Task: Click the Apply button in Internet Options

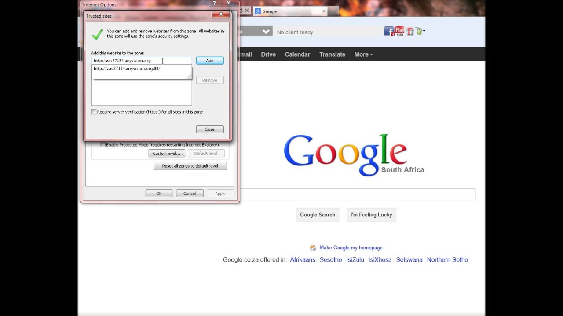Action: (x=220, y=193)
